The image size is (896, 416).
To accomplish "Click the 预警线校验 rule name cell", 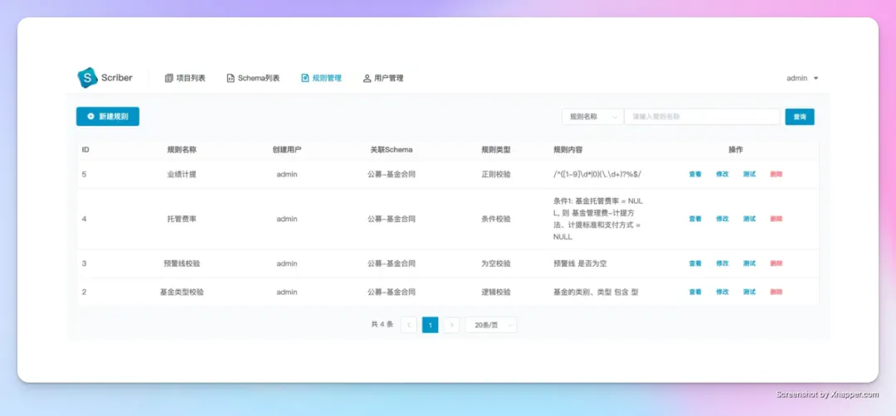I will [182, 264].
